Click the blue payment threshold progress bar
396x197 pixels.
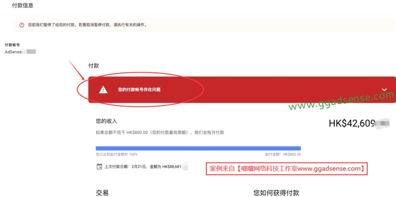198,148
